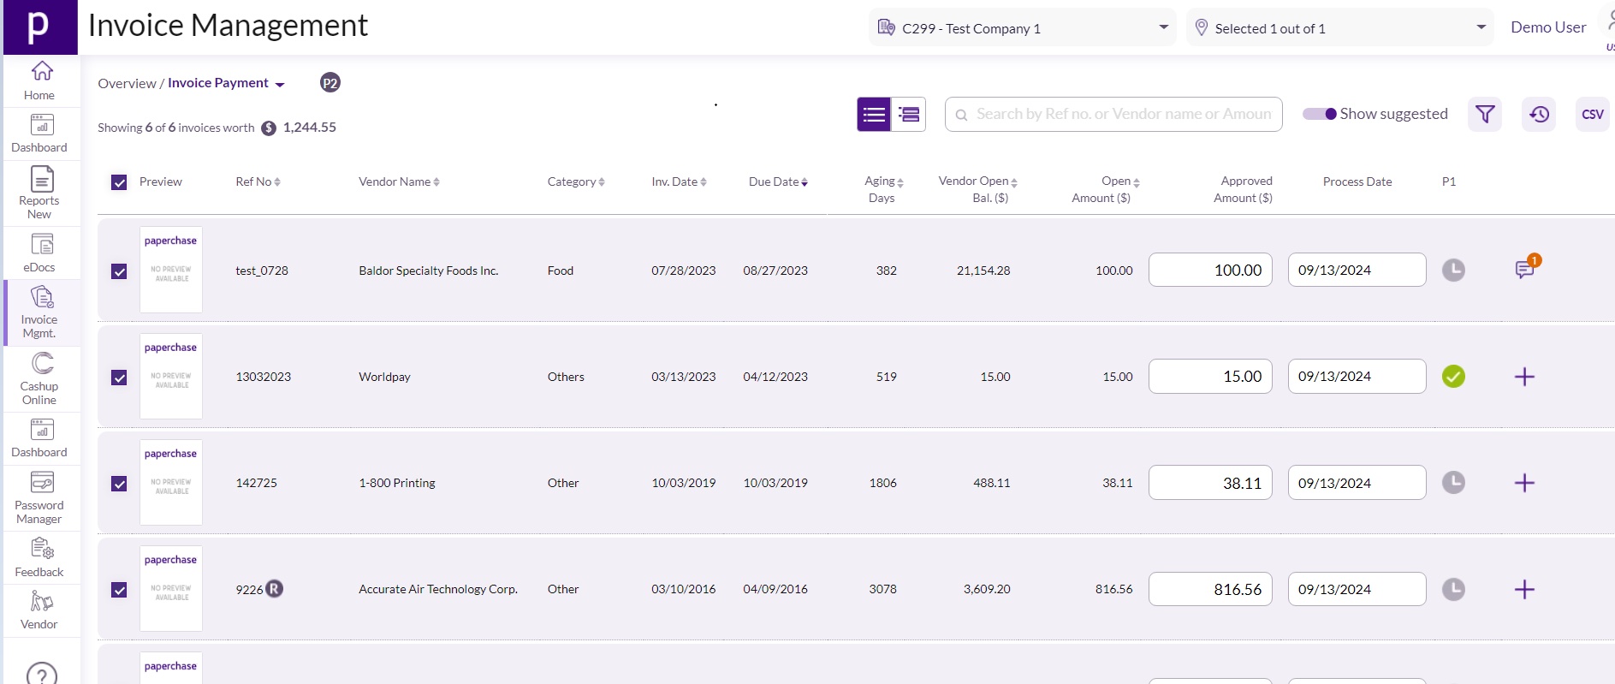Go to Cashup Online in sidebar
The width and height of the screenshot is (1615, 684).
pyautogui.click(x=39, y=378)
